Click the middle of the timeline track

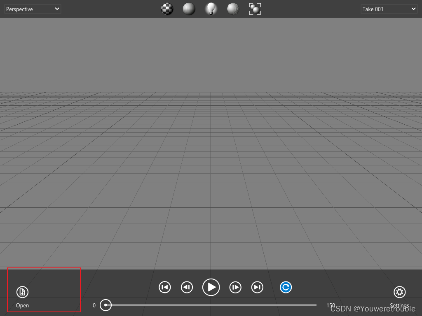tap(211, 305)
